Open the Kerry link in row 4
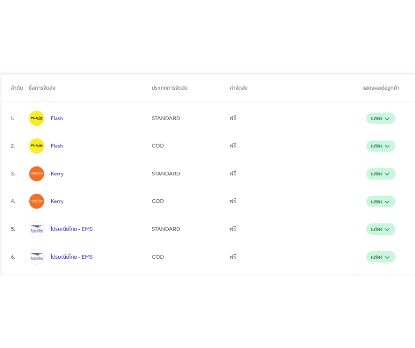 tap(57, 201)
